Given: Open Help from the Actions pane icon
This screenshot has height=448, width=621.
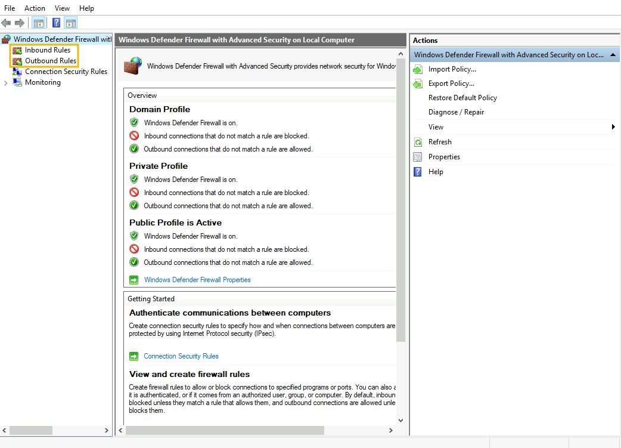Looking at the screenshot, I should click(417, 171).
